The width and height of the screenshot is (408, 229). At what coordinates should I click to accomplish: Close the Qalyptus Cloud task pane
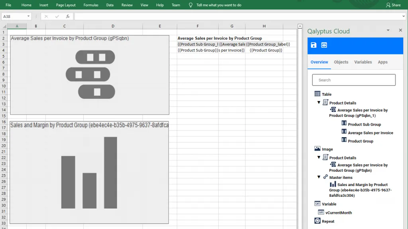click(400, 30)
